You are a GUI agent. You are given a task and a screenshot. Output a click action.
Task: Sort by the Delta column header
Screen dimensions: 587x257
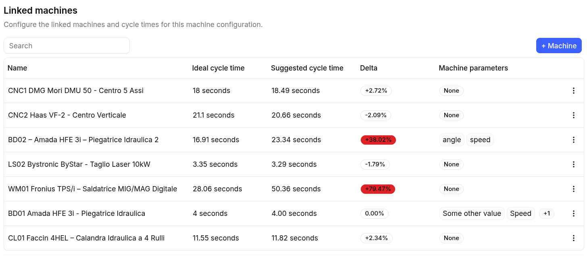pos(368,68)
